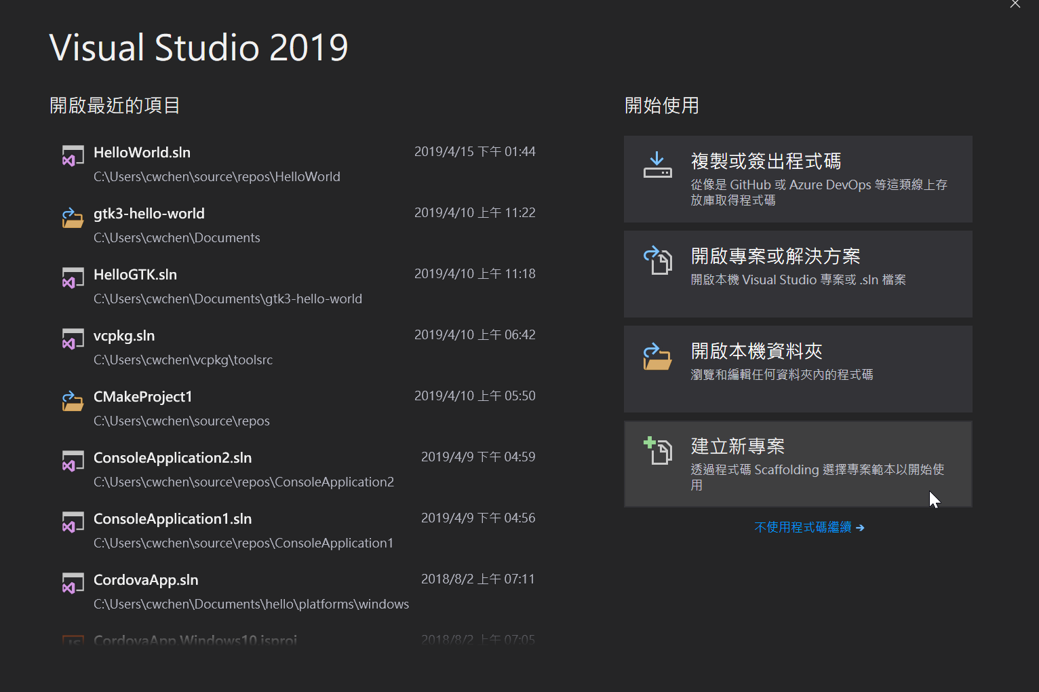Select the 開啟本機資料夾 card
This screenshot has width=1039, height=692.
click(798, 369)
